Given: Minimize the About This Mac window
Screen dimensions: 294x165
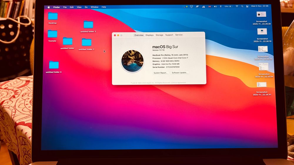Looking at the screenshot, I should (118, 35).
